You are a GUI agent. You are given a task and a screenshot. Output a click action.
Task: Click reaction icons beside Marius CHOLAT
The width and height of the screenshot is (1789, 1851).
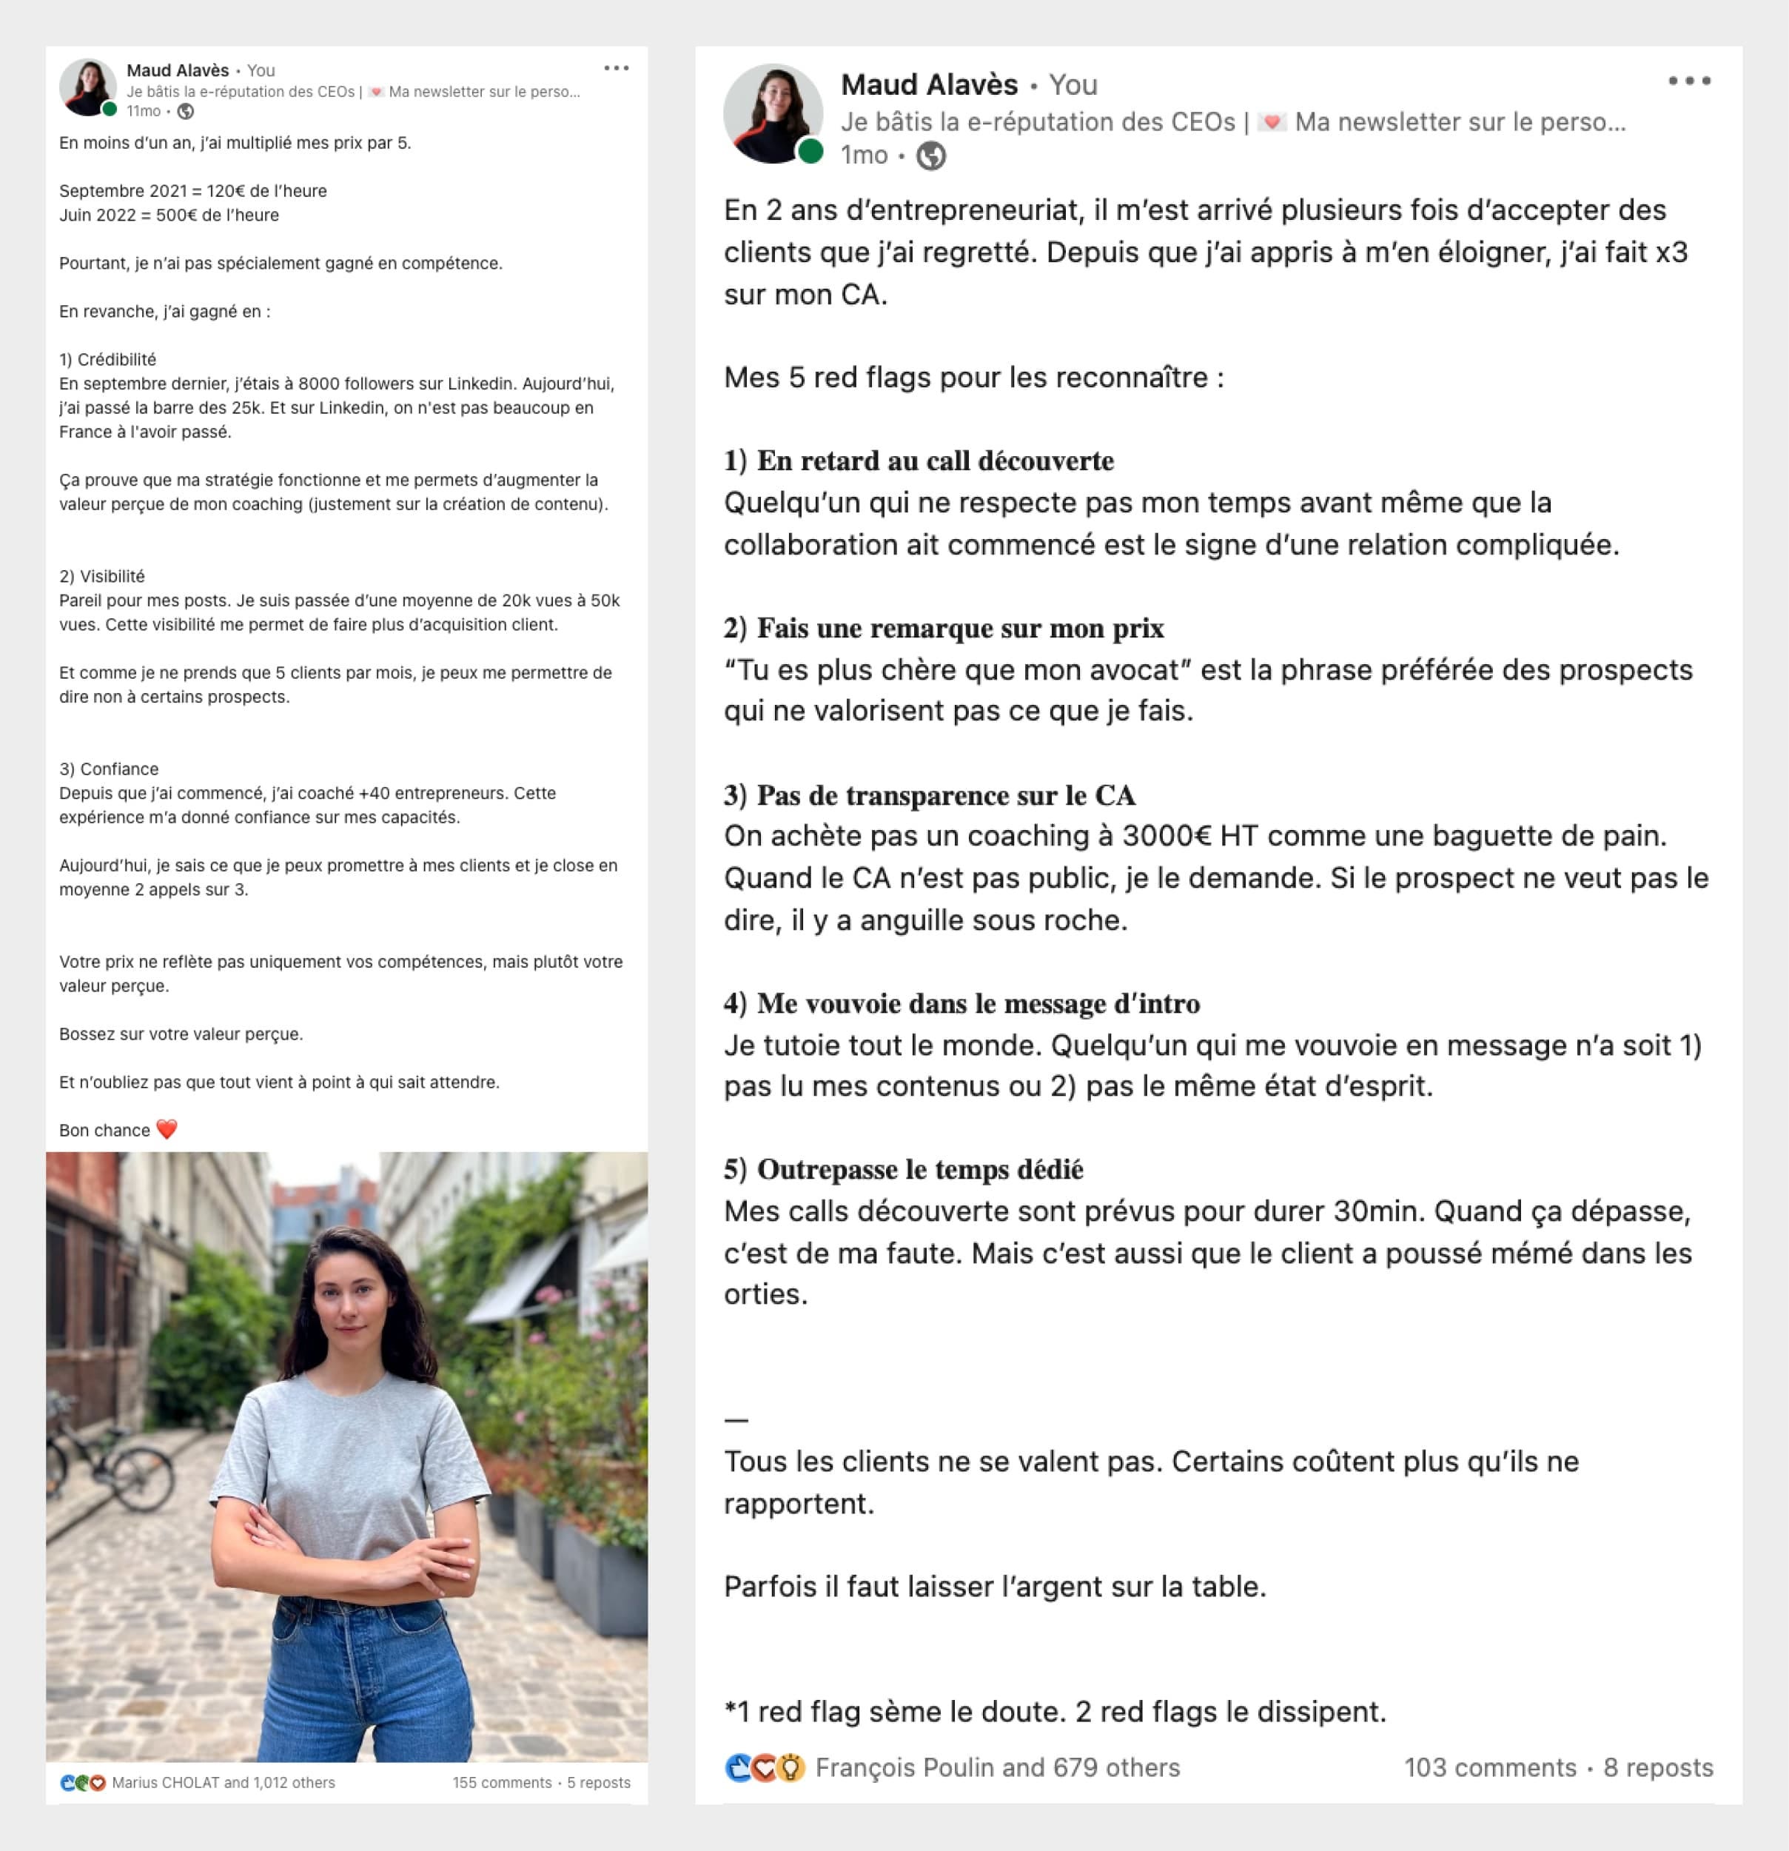pos(83,1783)
